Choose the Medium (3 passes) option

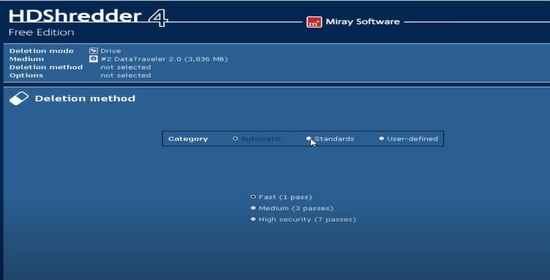(253, 208)
